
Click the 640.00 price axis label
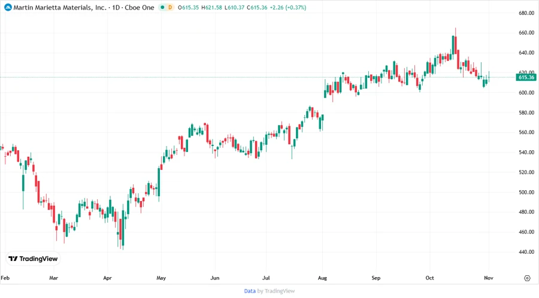(526, 53)
